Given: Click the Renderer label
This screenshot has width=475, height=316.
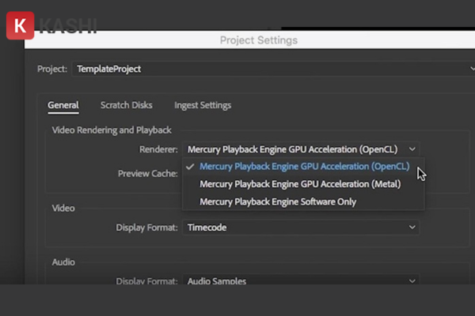Looking at the screenshot, I should click(x=158, y=149).
